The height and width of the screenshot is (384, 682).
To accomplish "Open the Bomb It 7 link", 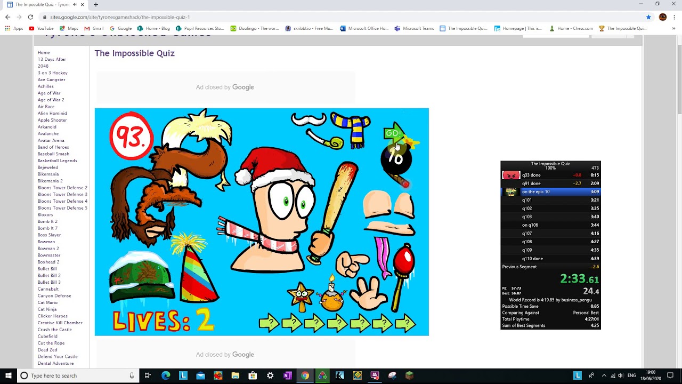I will [47, 228].
